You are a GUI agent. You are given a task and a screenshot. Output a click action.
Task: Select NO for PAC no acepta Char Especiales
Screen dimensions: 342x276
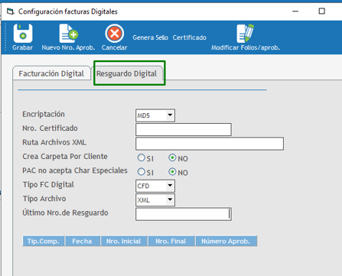pos(172,172)
